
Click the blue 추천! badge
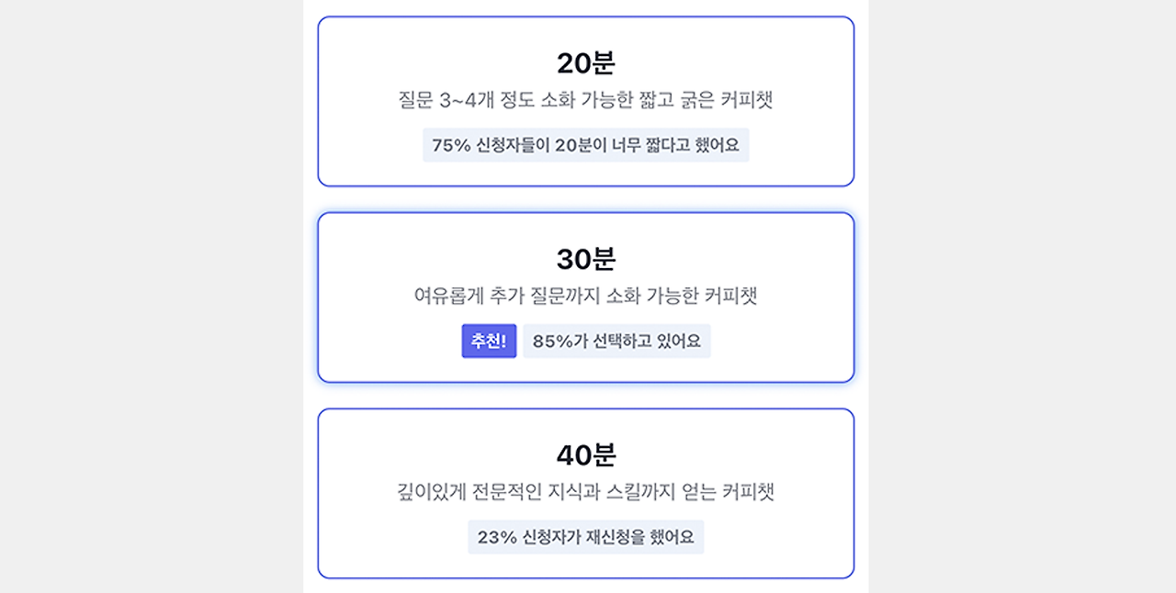pyautogui.click(x=489, y=341)
